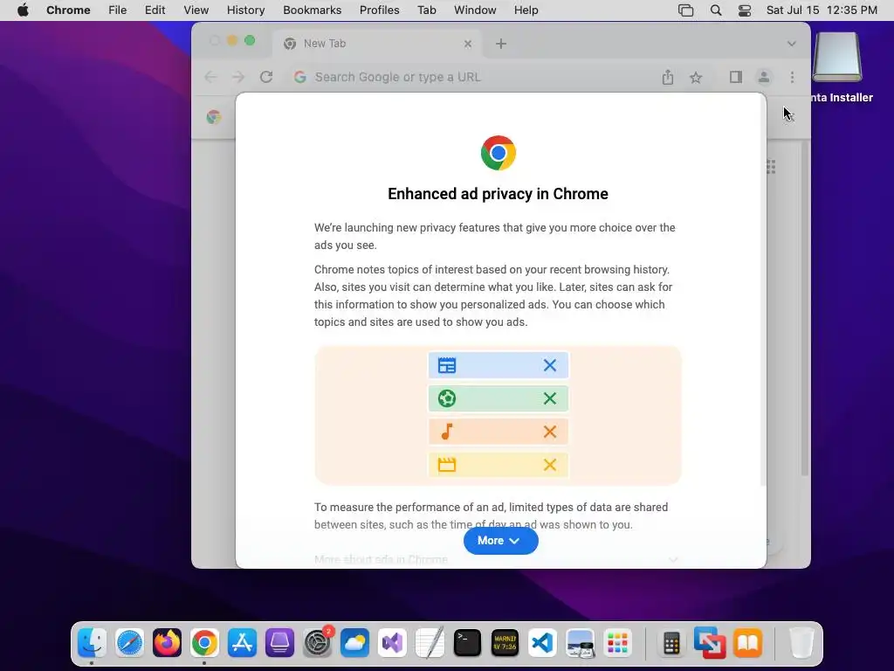Open the Edit menu
The width and height of the screenshot is (894, 671).
pos(155,10)
